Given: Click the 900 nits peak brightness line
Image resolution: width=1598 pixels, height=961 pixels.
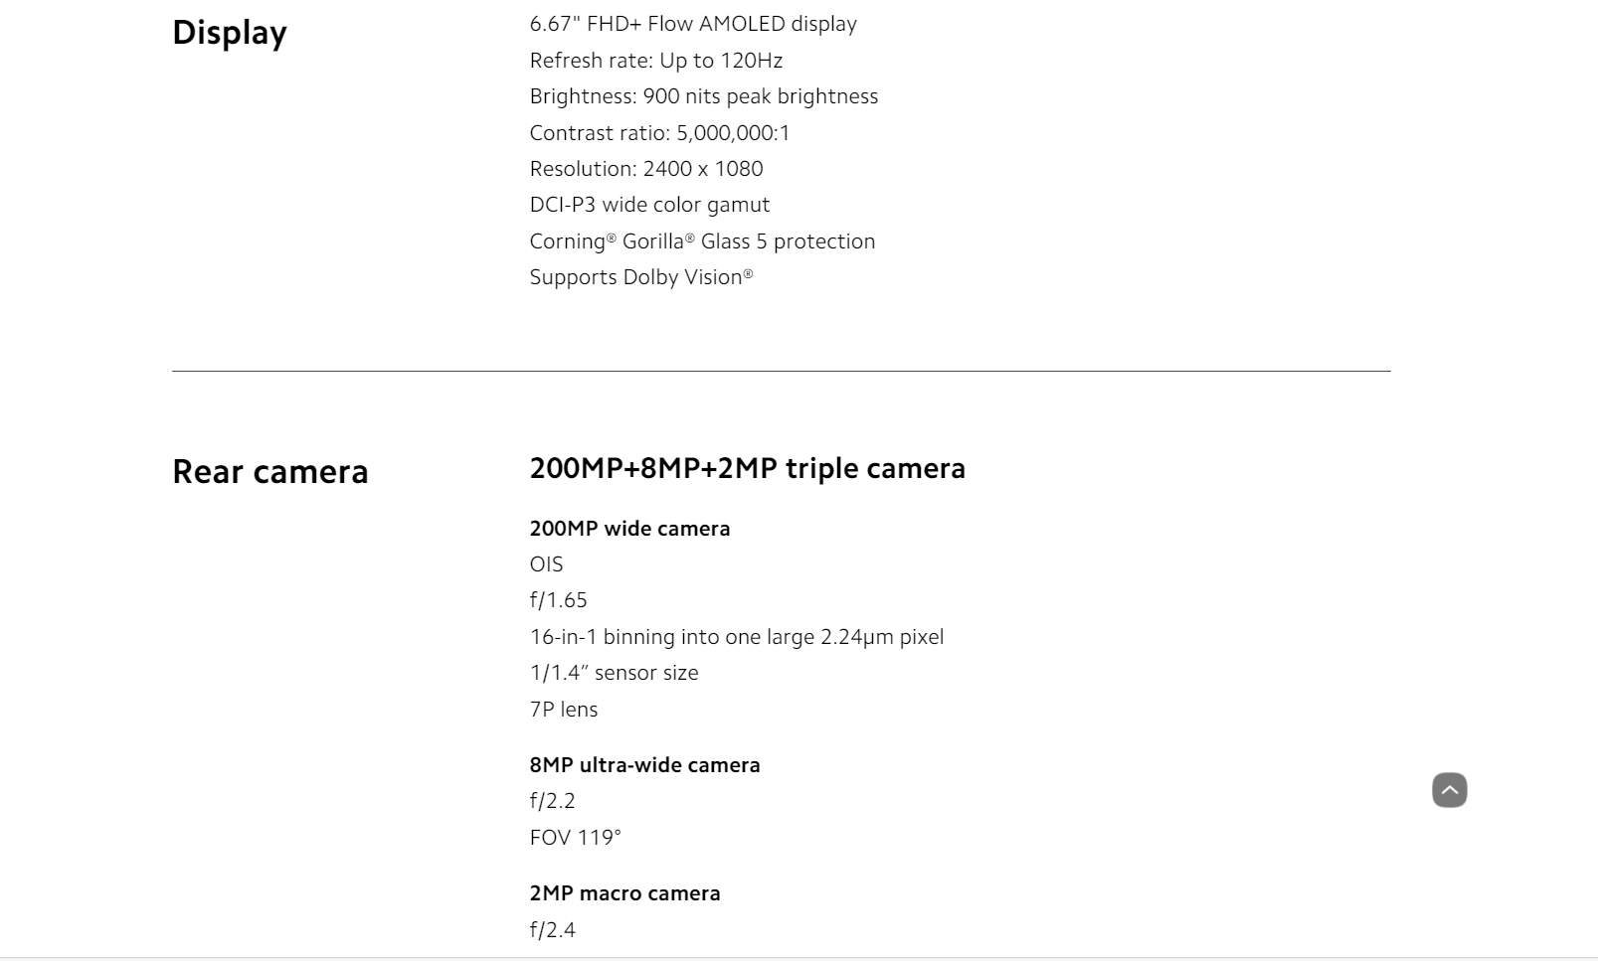Looking at the screenshot, I should pos(704,96).
